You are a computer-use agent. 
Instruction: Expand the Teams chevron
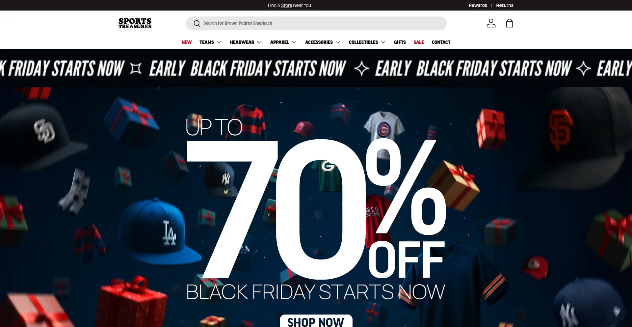[219, 42]
